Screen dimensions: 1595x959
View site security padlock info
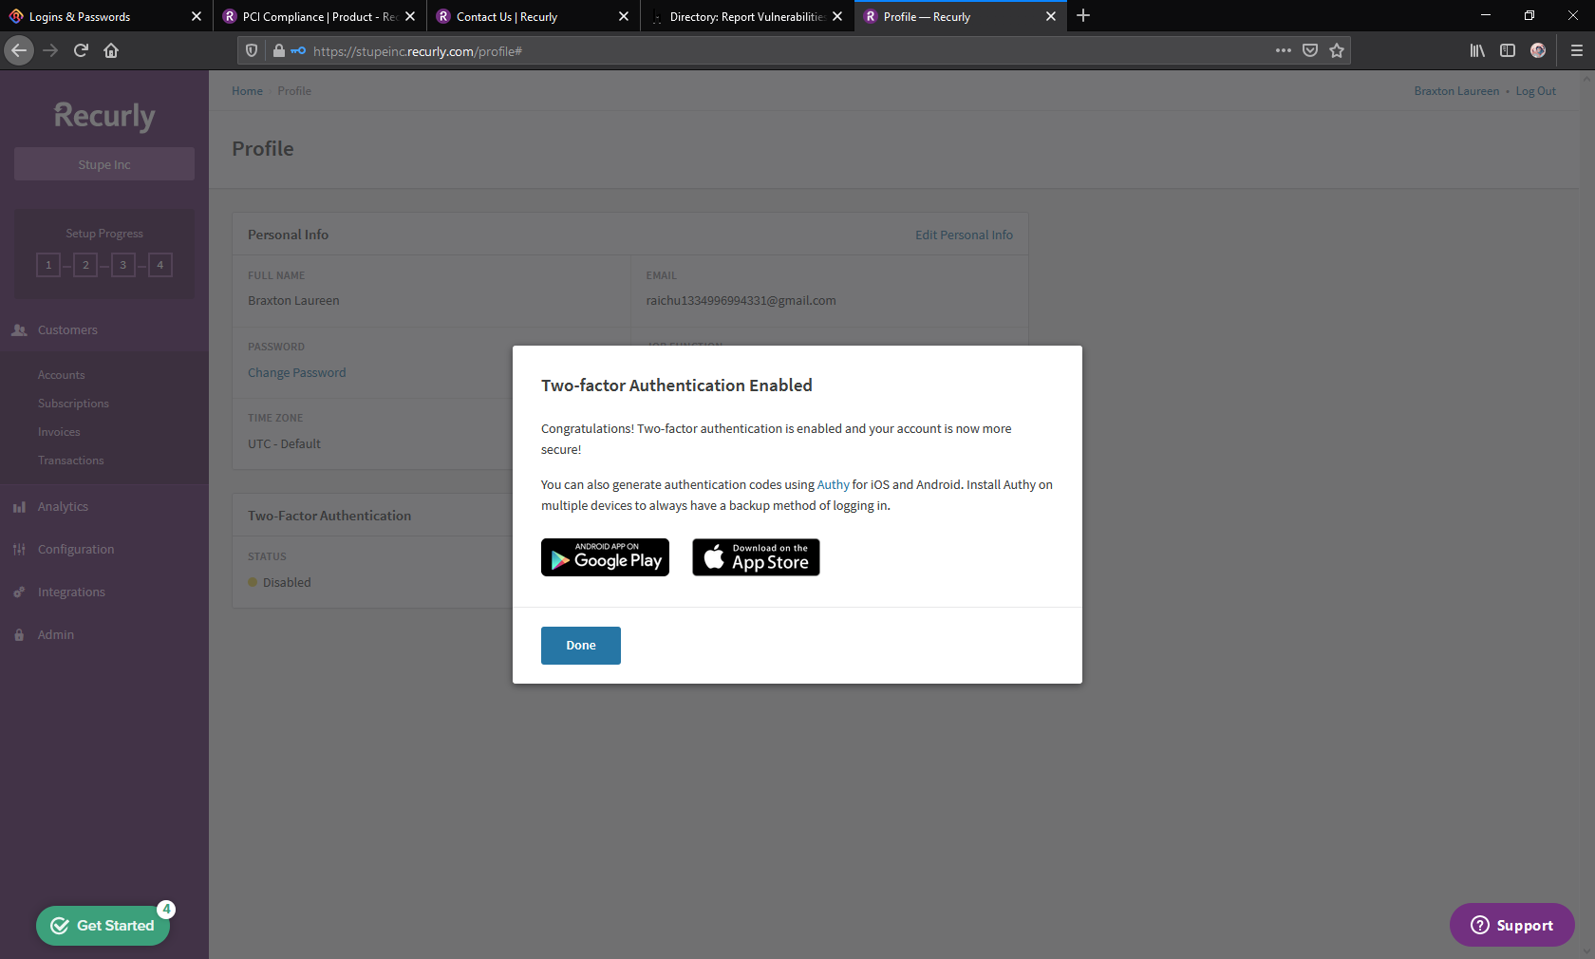[279, 51]
